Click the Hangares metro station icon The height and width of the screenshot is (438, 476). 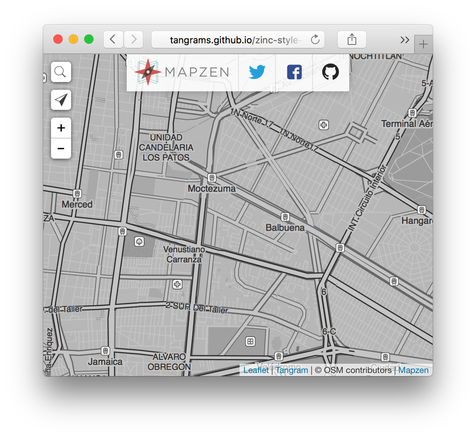(422, 210)
